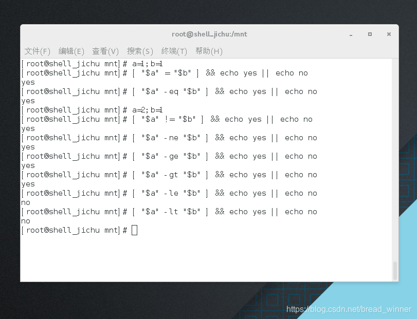
Task: Click the "yes" output after the -eq command
Action: (x=28, y=101)
